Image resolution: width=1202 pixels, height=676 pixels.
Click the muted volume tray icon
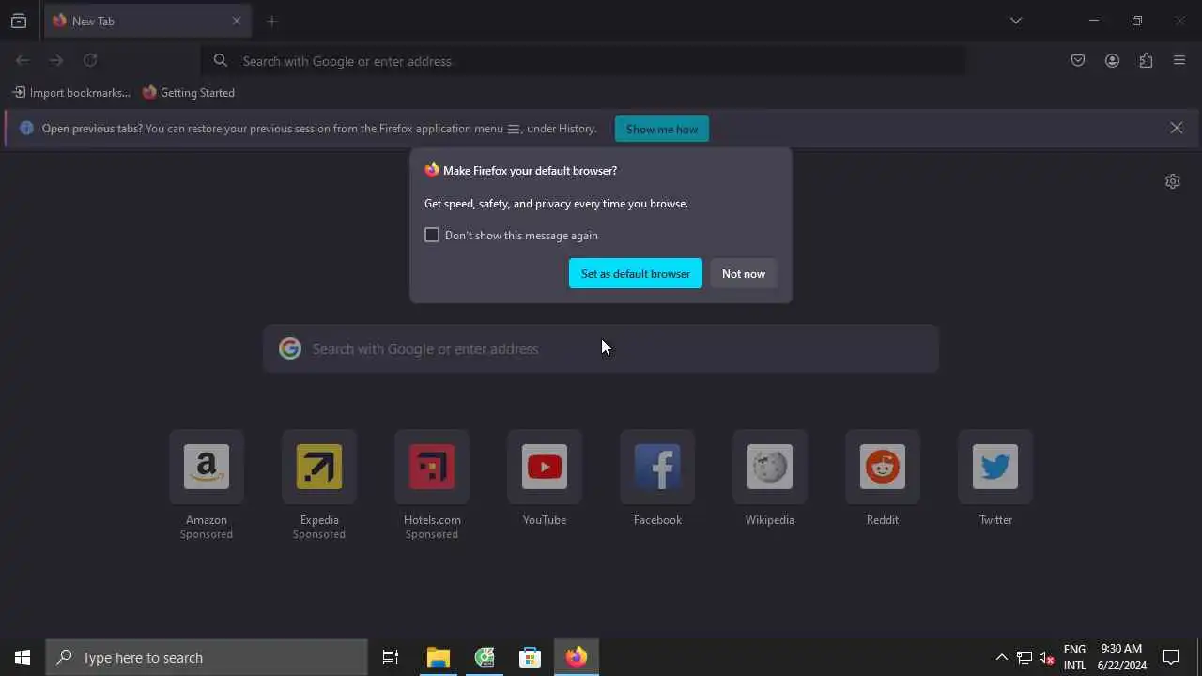(x=1047, y=657)
